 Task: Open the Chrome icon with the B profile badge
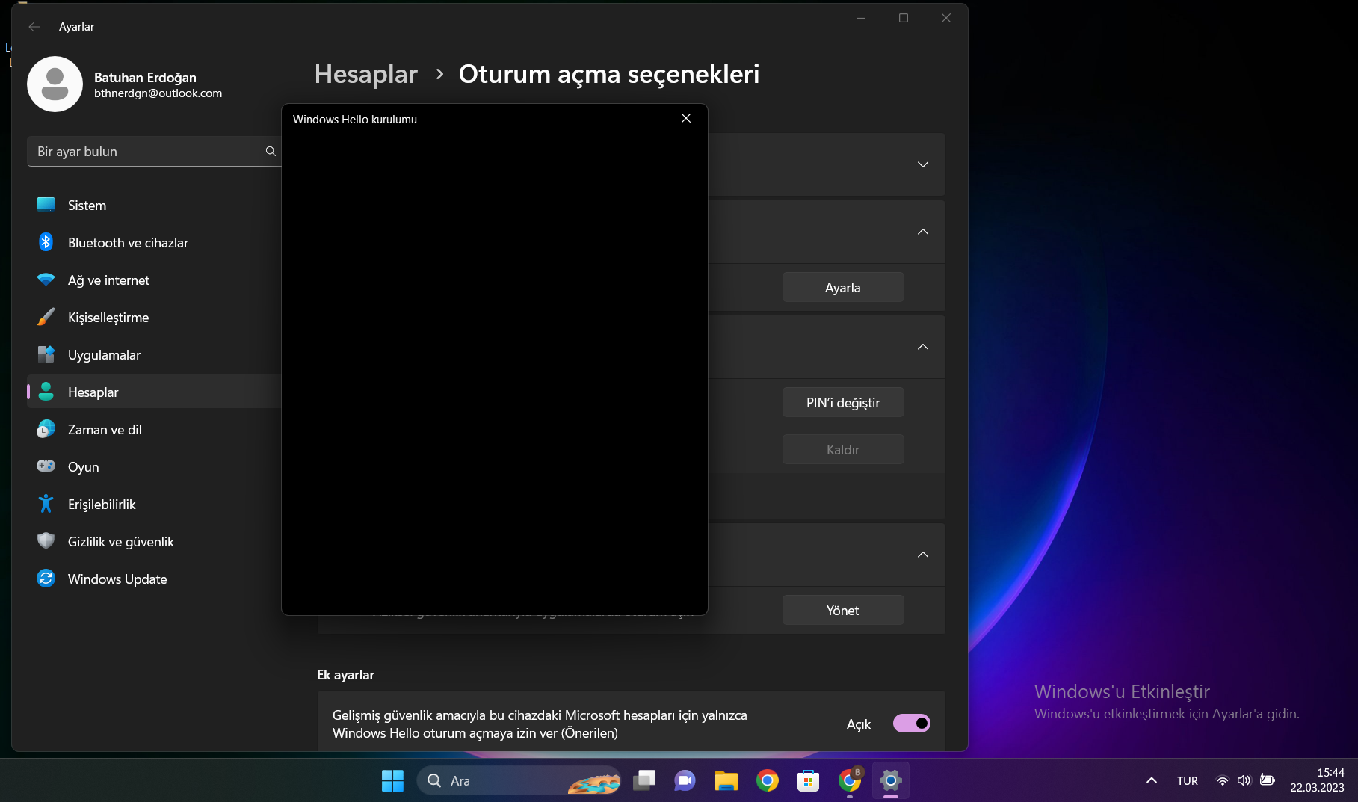coord(850,780)
